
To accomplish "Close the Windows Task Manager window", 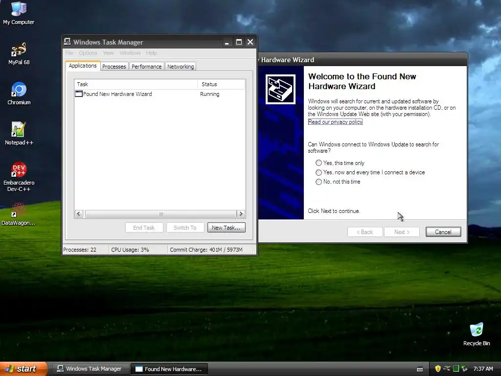I will pos(250,42).
